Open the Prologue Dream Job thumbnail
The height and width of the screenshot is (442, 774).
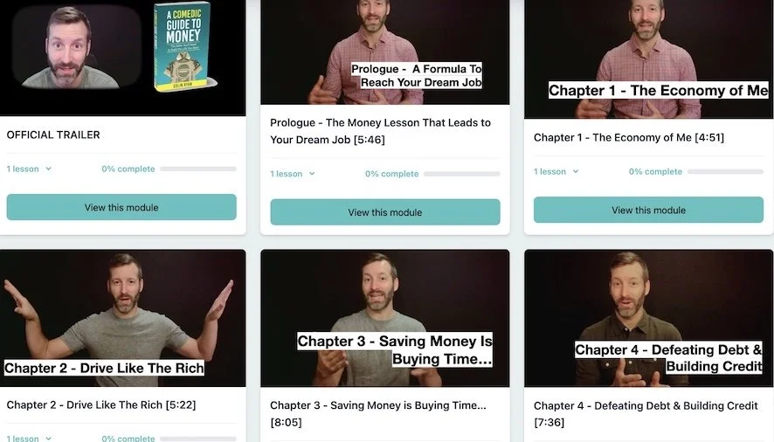point(385,52)
